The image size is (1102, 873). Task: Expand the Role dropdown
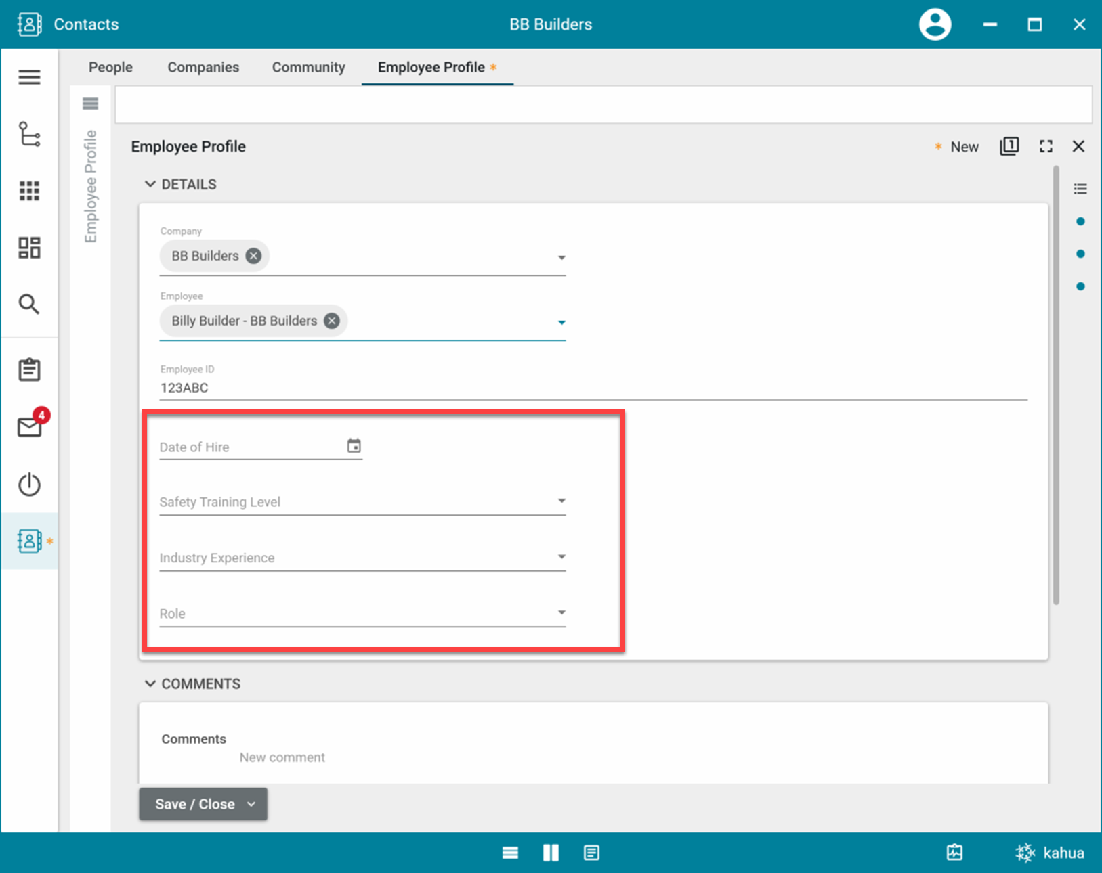[561, 613]
